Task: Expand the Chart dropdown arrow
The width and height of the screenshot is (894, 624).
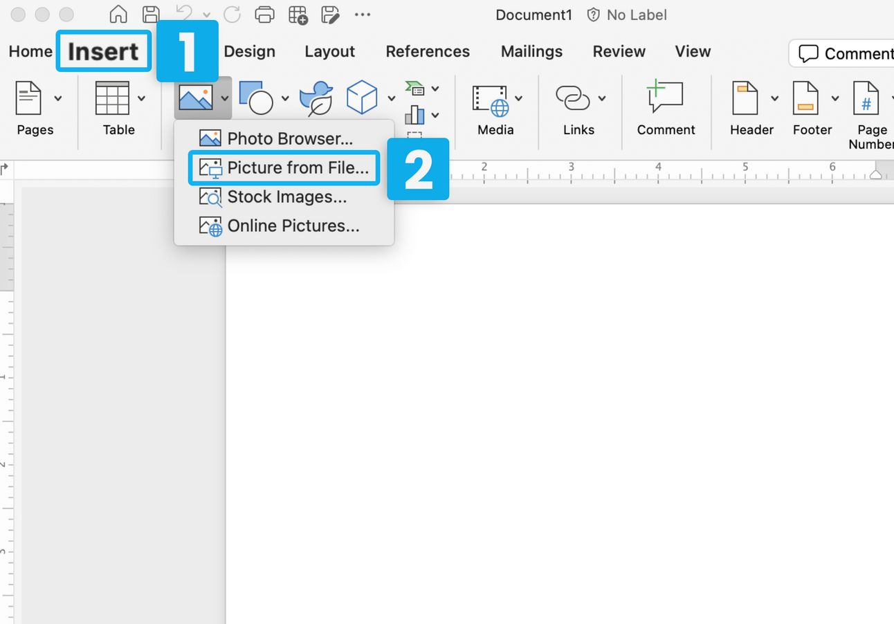Action: click(435, 115)
